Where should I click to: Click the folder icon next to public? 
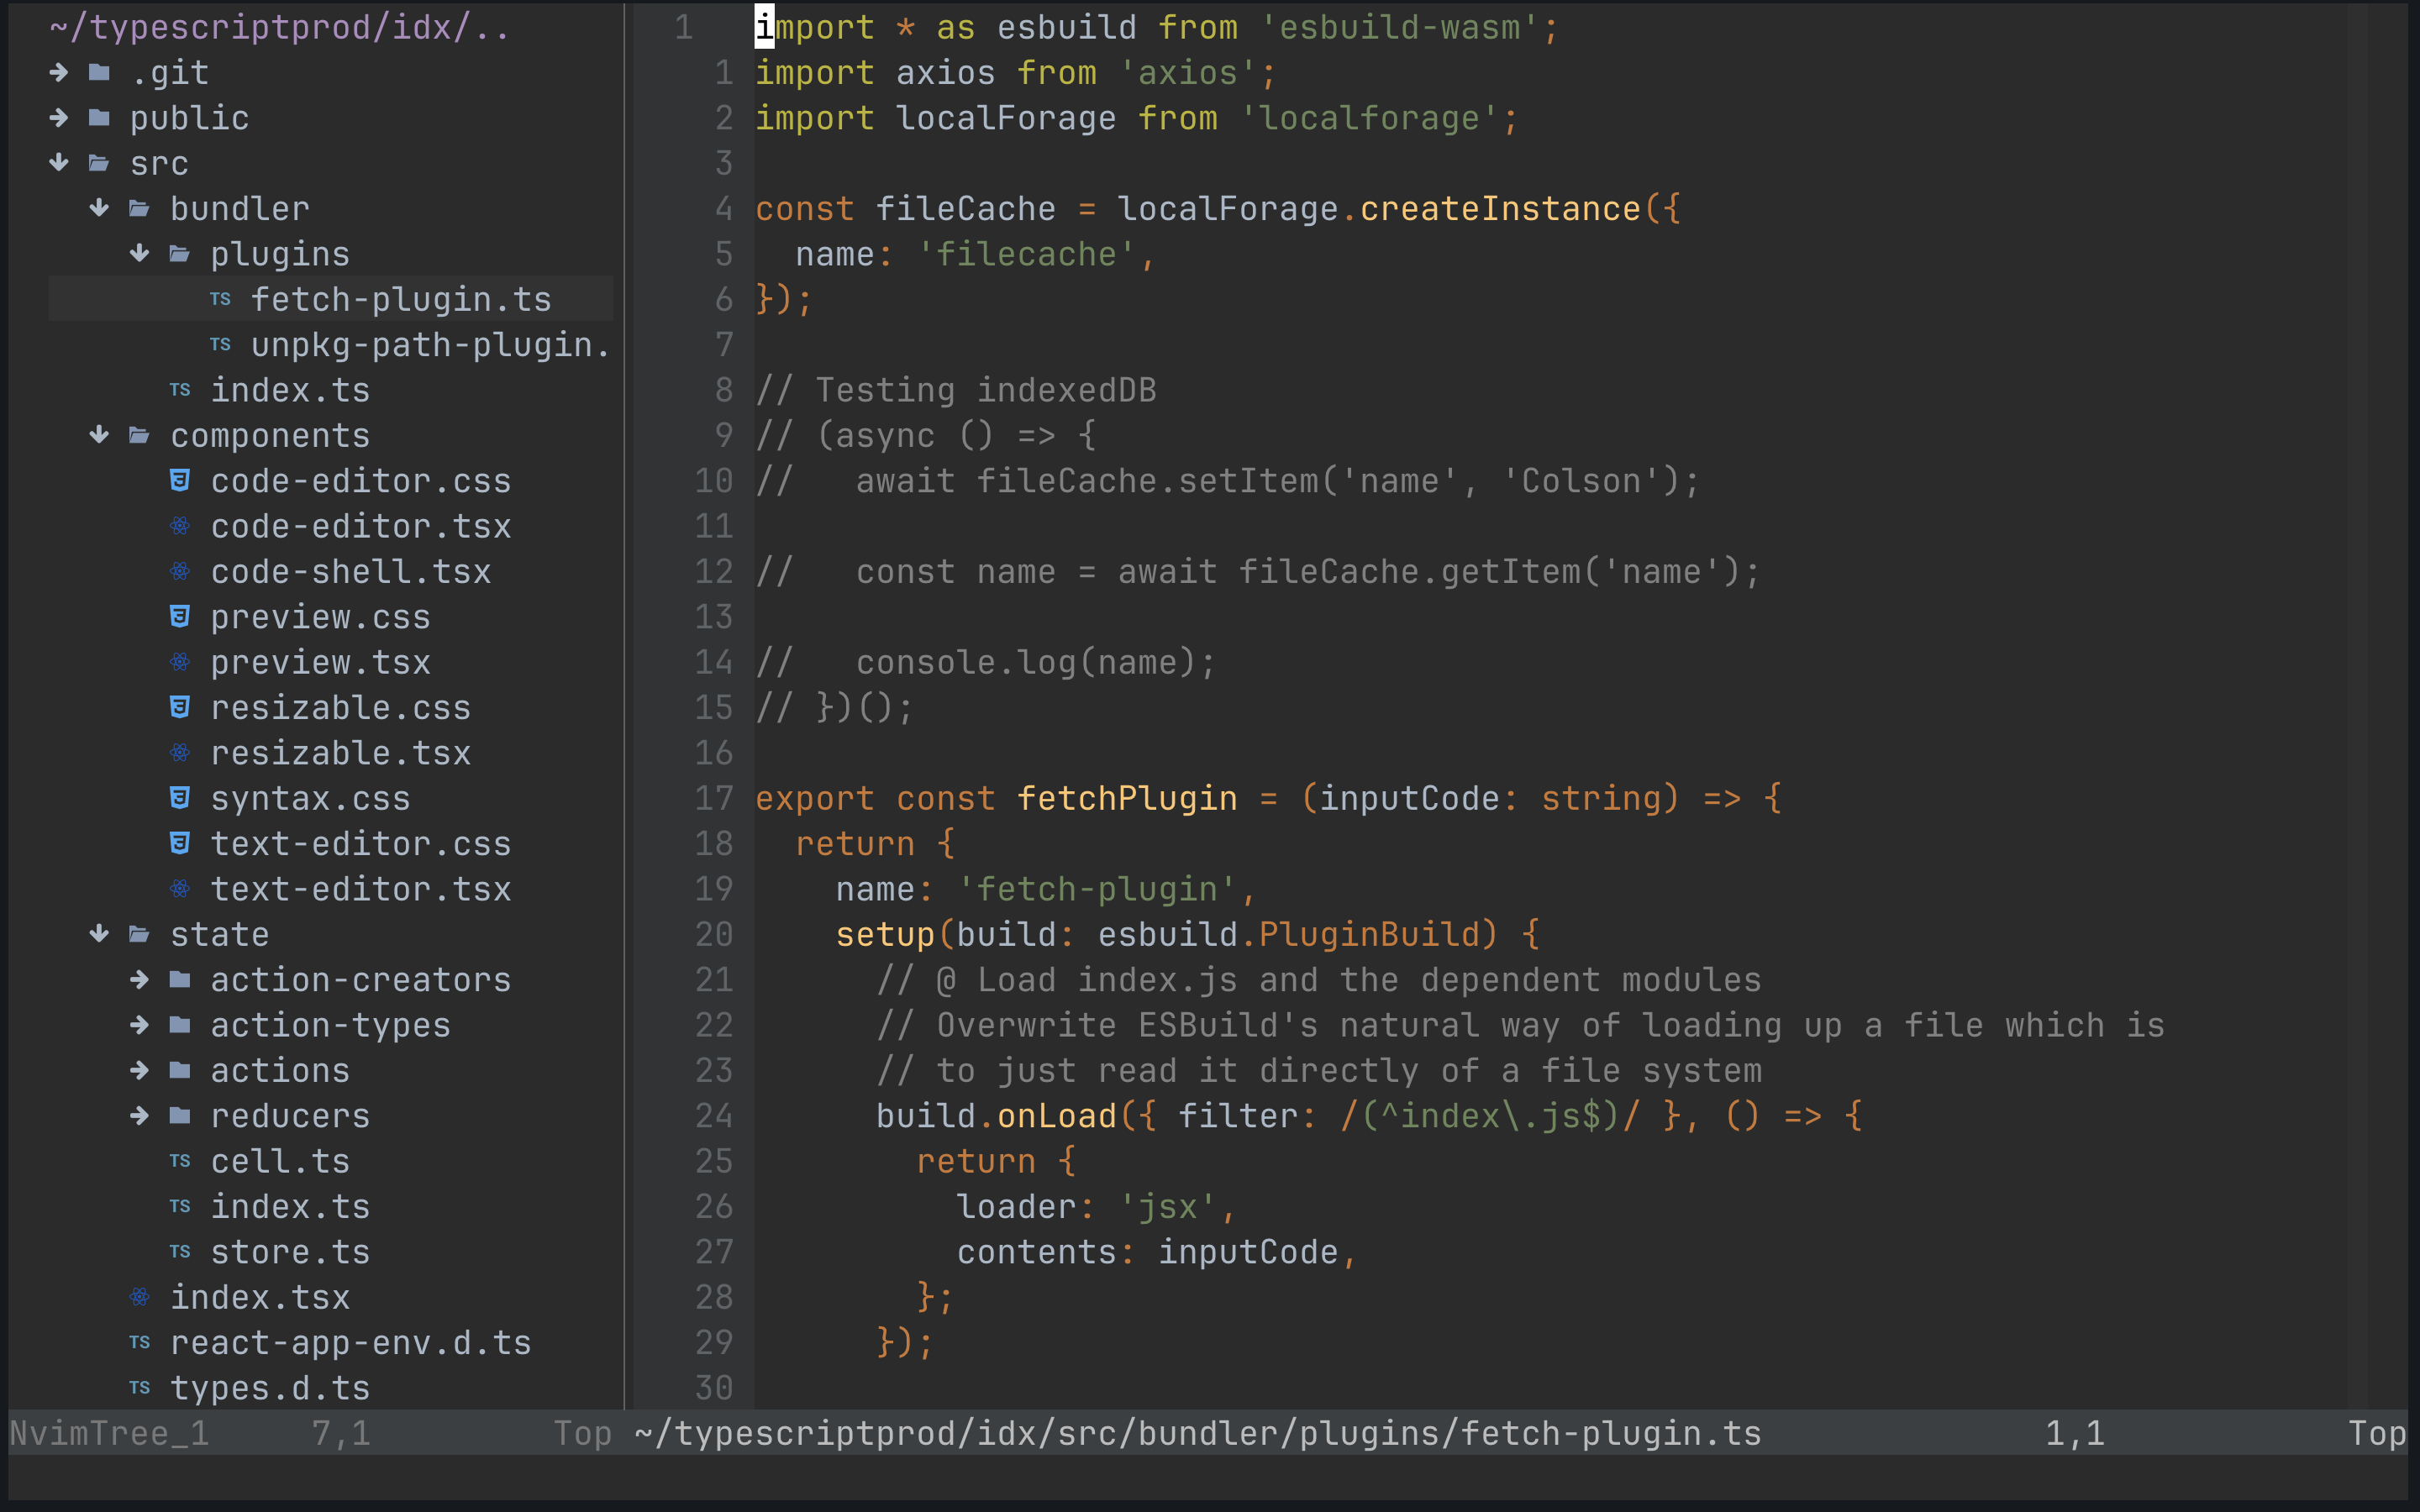99,118
